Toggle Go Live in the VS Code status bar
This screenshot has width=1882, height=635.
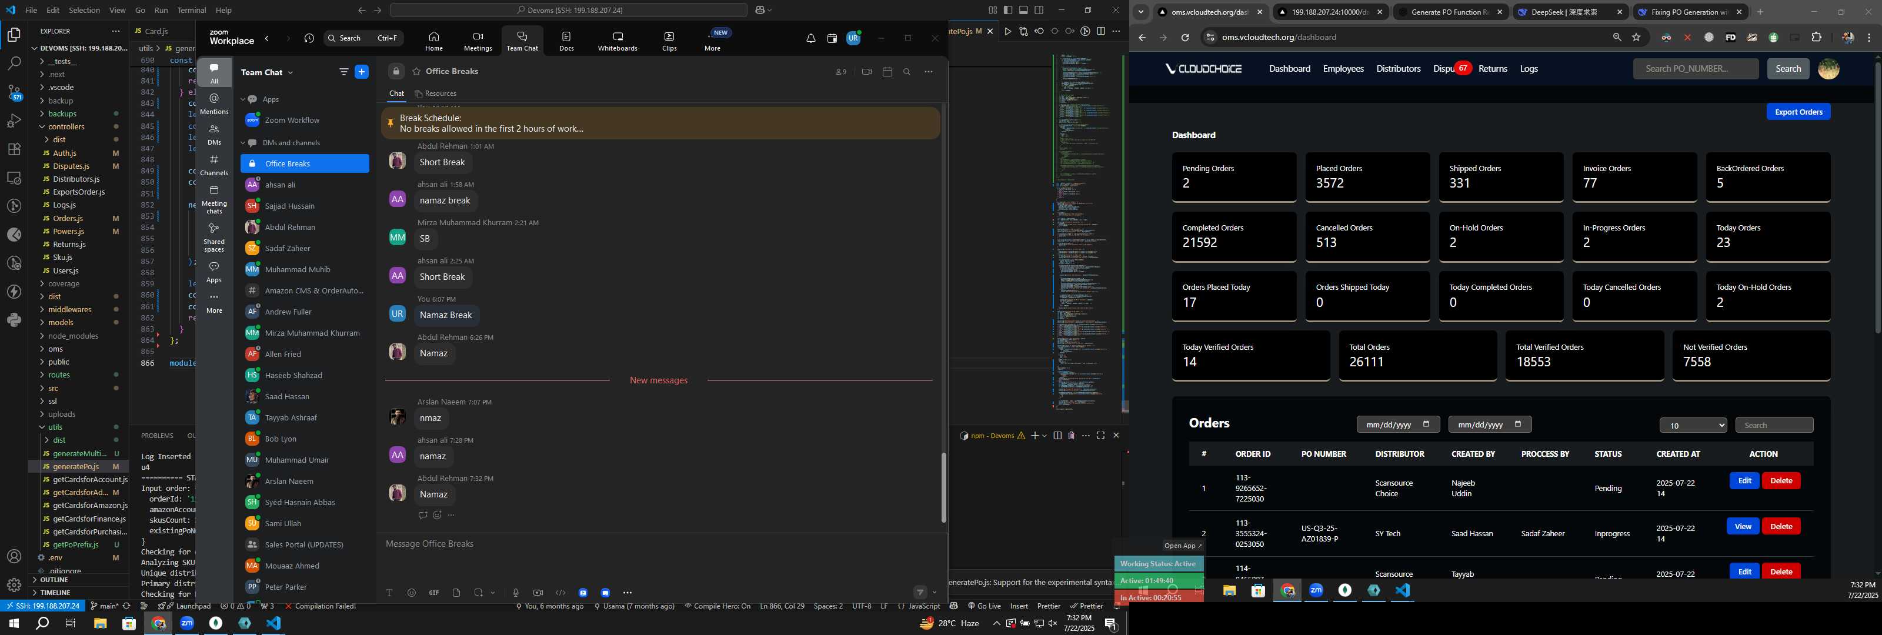[984, 606]
